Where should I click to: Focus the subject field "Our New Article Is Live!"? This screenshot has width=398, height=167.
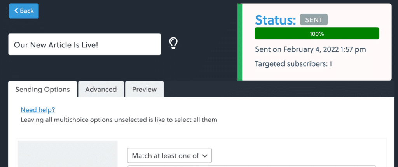[x=84, y=44]
